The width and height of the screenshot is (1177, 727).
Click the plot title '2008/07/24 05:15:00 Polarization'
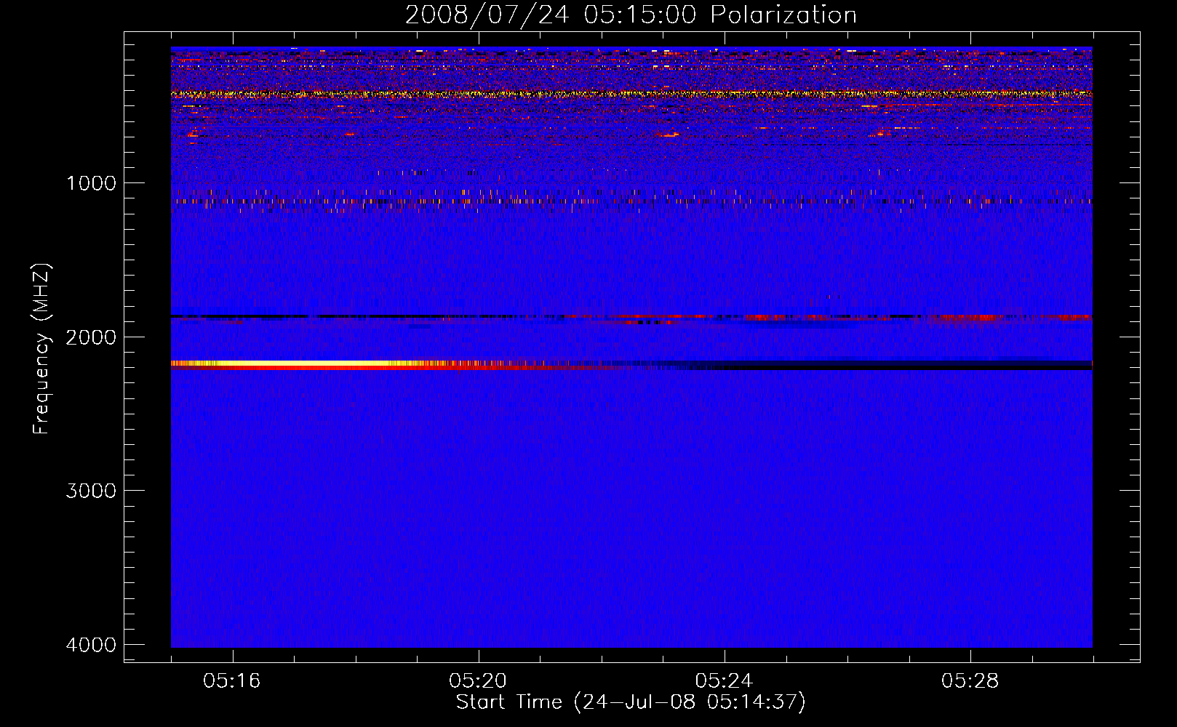631,15
